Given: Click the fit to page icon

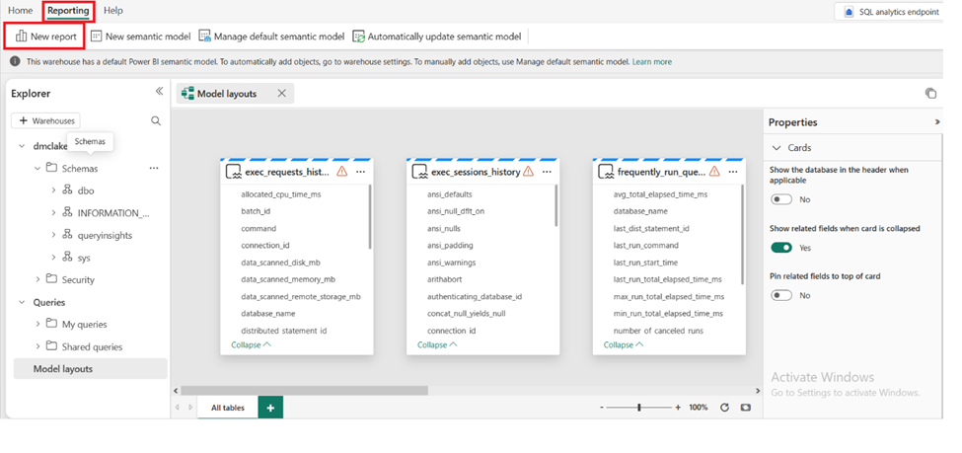Looking at the screenshot, I should [x=746, y=408].
